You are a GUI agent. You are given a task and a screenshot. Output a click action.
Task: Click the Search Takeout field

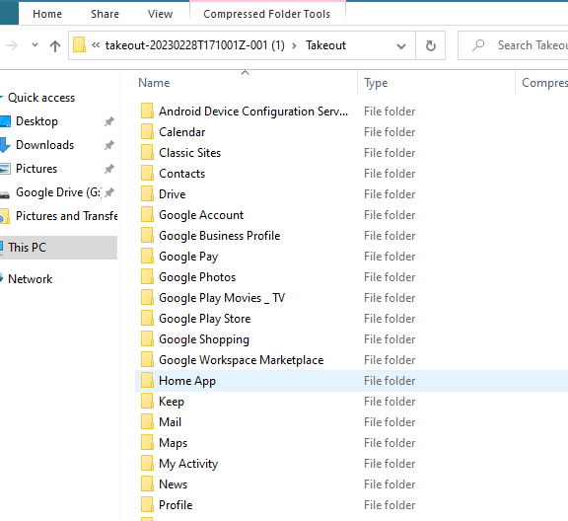coord(513,45)
